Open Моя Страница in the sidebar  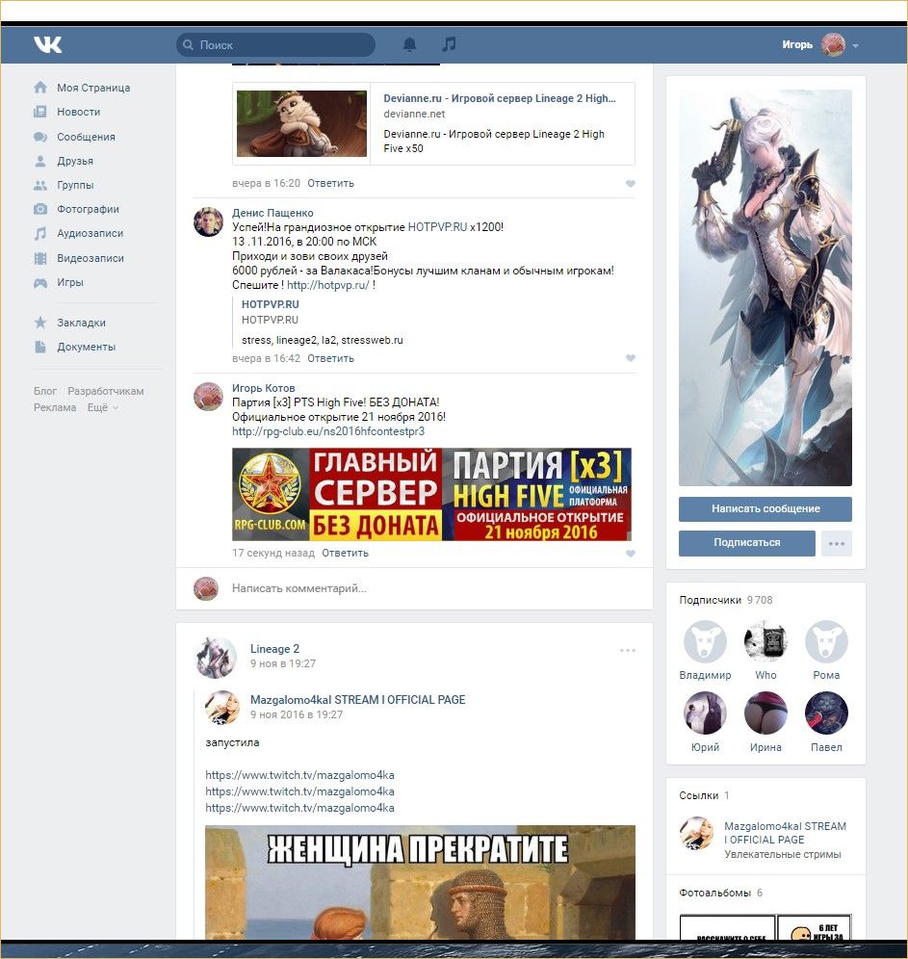(93, 88)
